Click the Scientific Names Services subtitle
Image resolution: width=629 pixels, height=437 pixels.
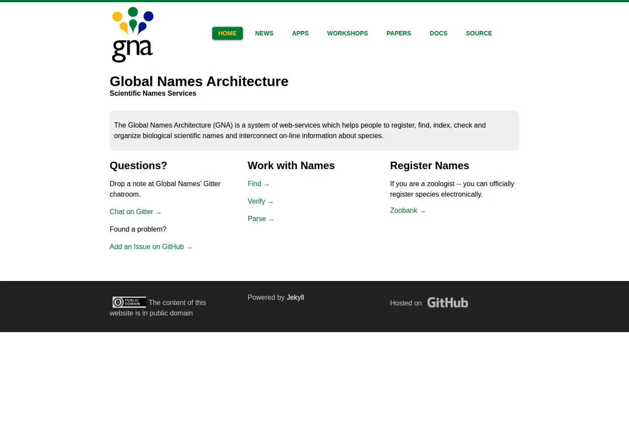153,94
